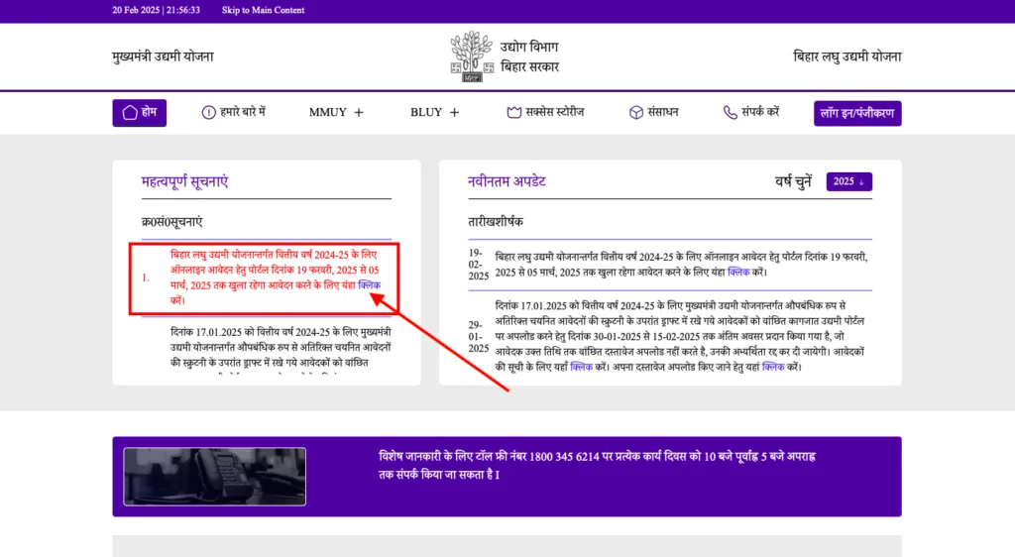This screenshot has width=1015, height=557.
Task: Open the 2025 year dropdown
Action: (848, 181)
